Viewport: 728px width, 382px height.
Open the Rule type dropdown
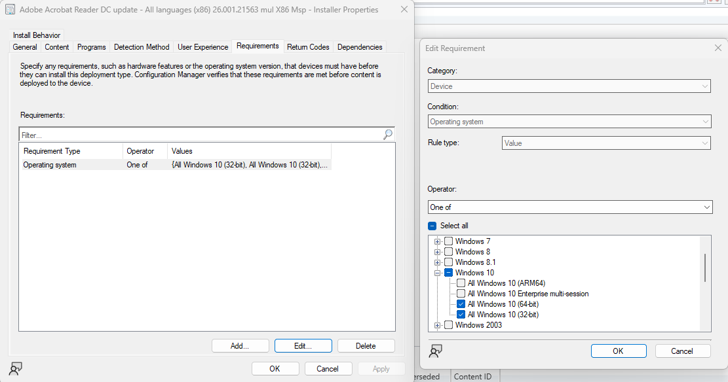tap(606, 143)
